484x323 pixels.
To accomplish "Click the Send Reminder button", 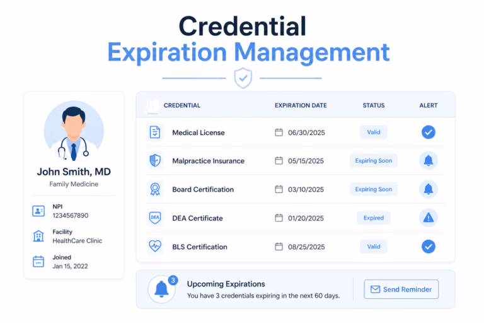I will (x=401, y=290).
